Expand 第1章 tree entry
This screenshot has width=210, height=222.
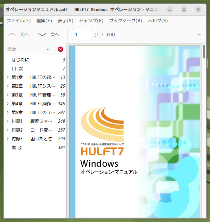[x=7, y=77]
